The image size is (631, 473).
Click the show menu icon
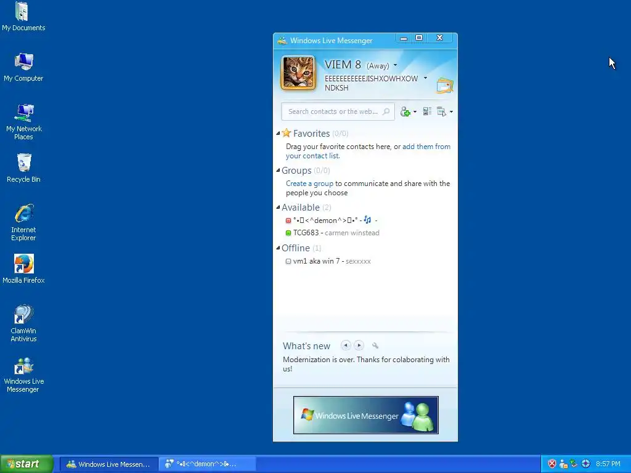[x=441, y=112]
